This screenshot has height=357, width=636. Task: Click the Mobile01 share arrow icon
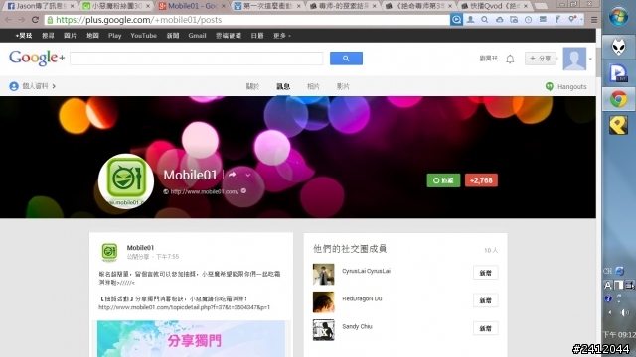[232, 175]
